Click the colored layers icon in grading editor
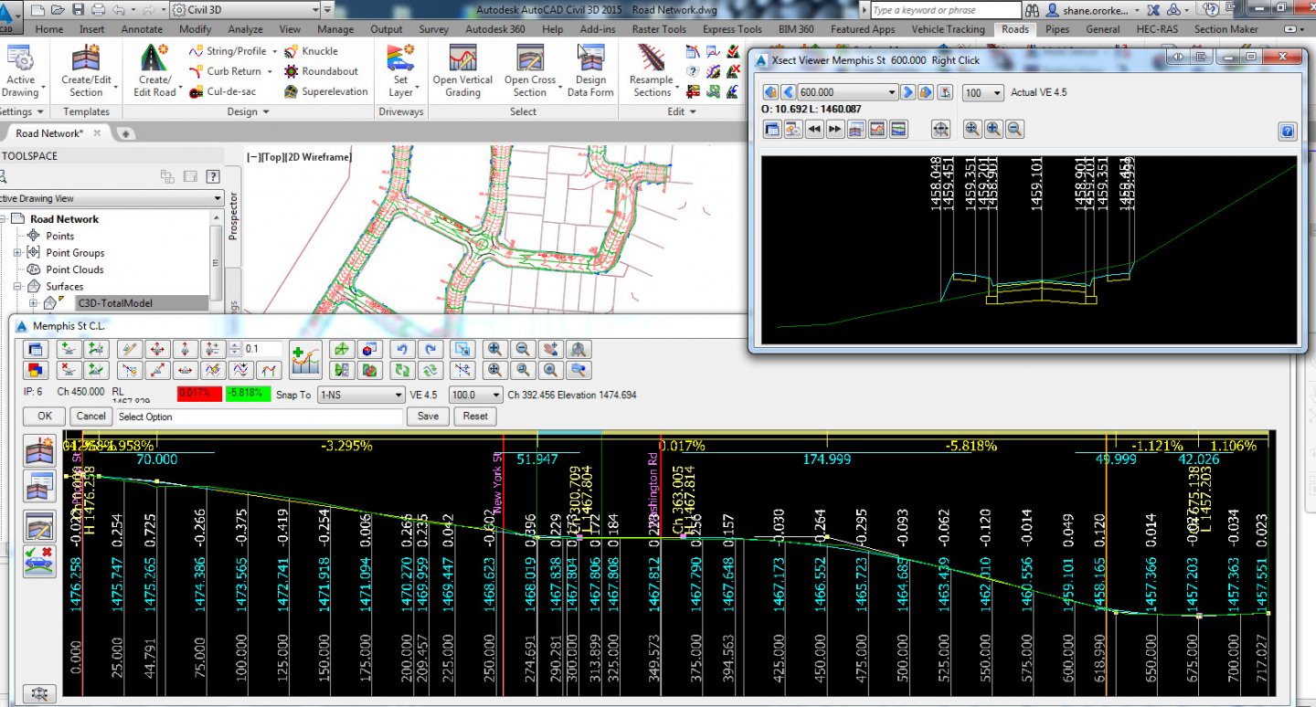The height and width of the screenshot is (707, 1316). point(36,370)
